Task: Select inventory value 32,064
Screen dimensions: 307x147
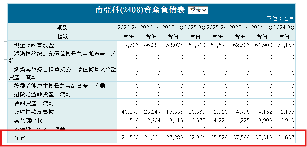Action: [197, 138]
